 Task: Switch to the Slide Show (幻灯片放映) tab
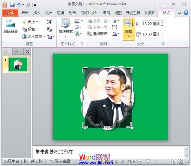(x=89, y=13)
